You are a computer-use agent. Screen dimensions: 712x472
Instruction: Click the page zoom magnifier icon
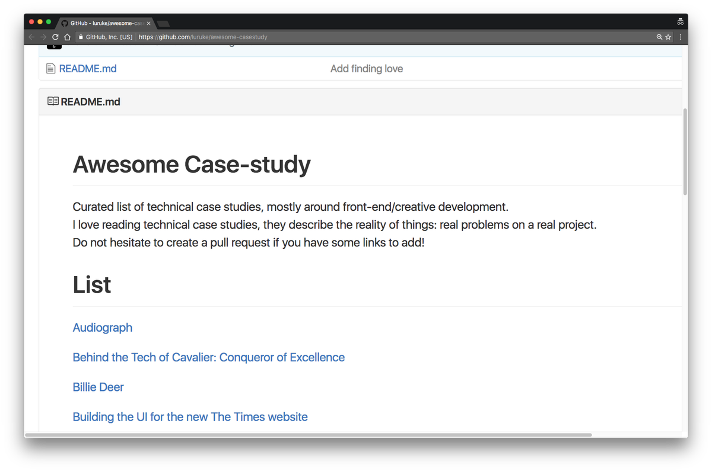pos(659,37)
